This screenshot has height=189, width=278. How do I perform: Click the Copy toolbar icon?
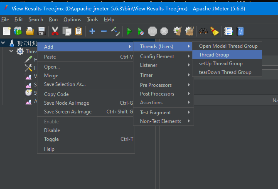click(67, 31)
